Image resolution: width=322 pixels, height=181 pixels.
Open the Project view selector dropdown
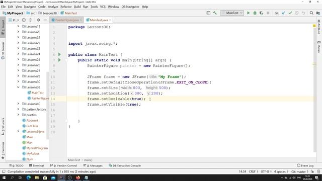14,20
